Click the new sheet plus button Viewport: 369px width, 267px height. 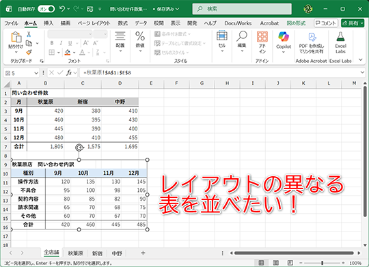point(143,253)
